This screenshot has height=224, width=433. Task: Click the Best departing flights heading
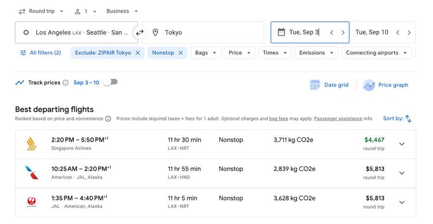(54, 110)
